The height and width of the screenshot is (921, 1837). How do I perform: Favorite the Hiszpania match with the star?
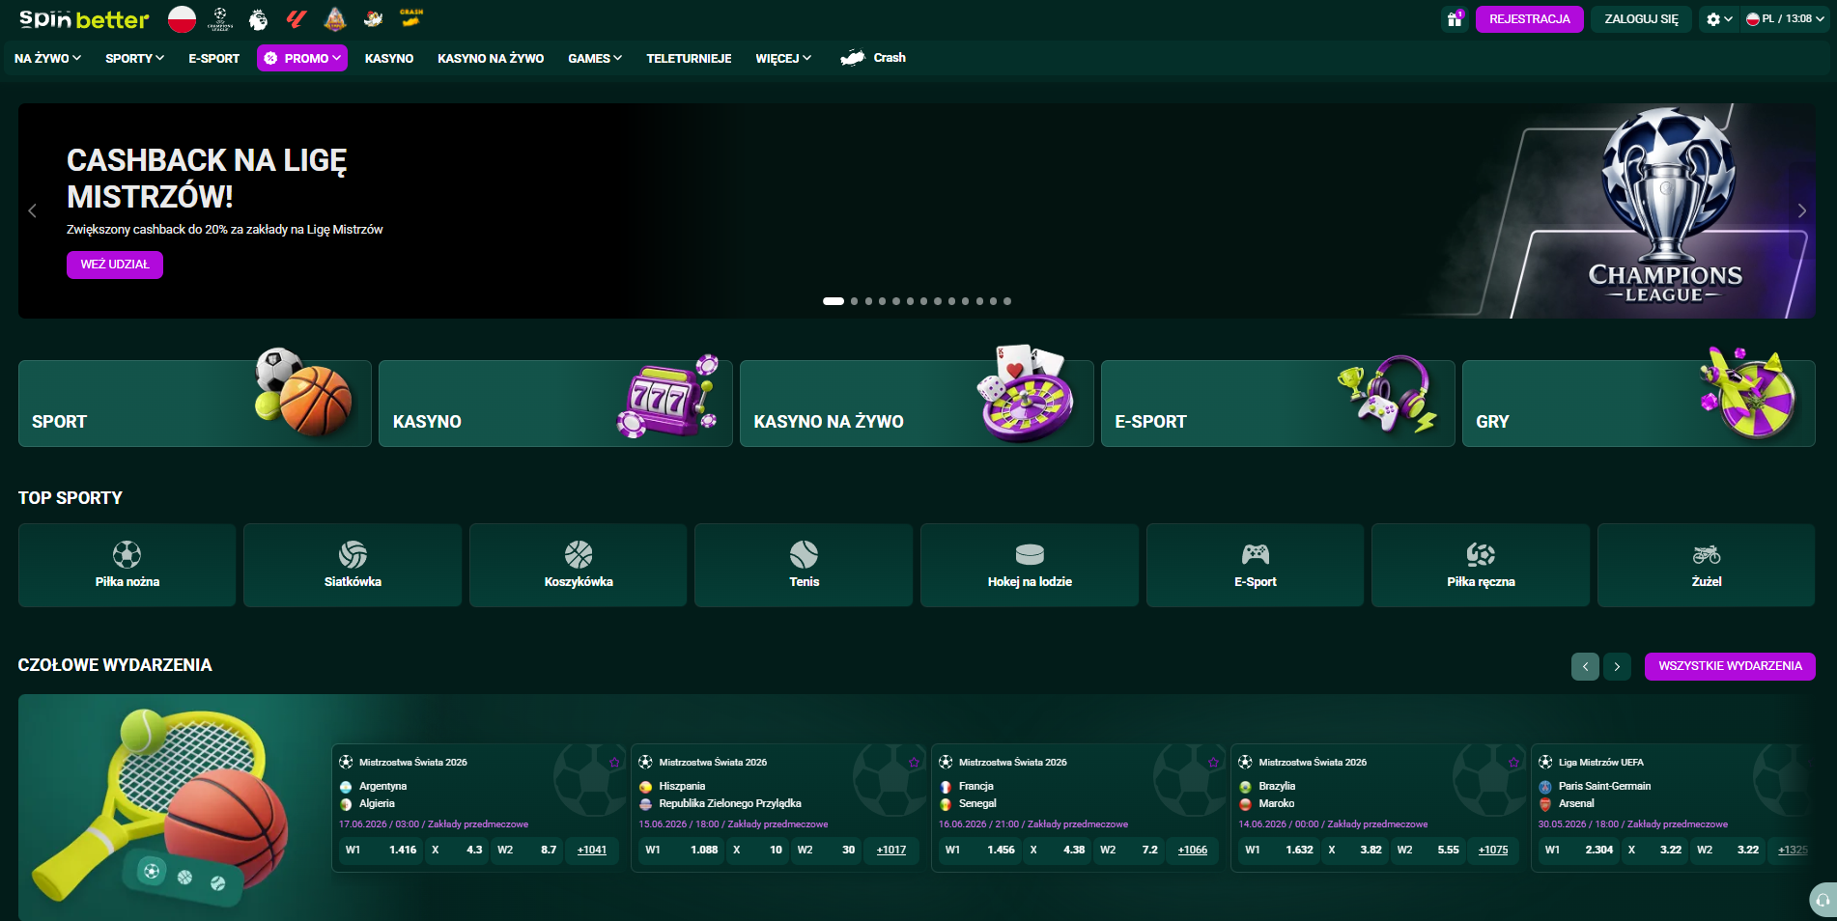click(914, 763)
